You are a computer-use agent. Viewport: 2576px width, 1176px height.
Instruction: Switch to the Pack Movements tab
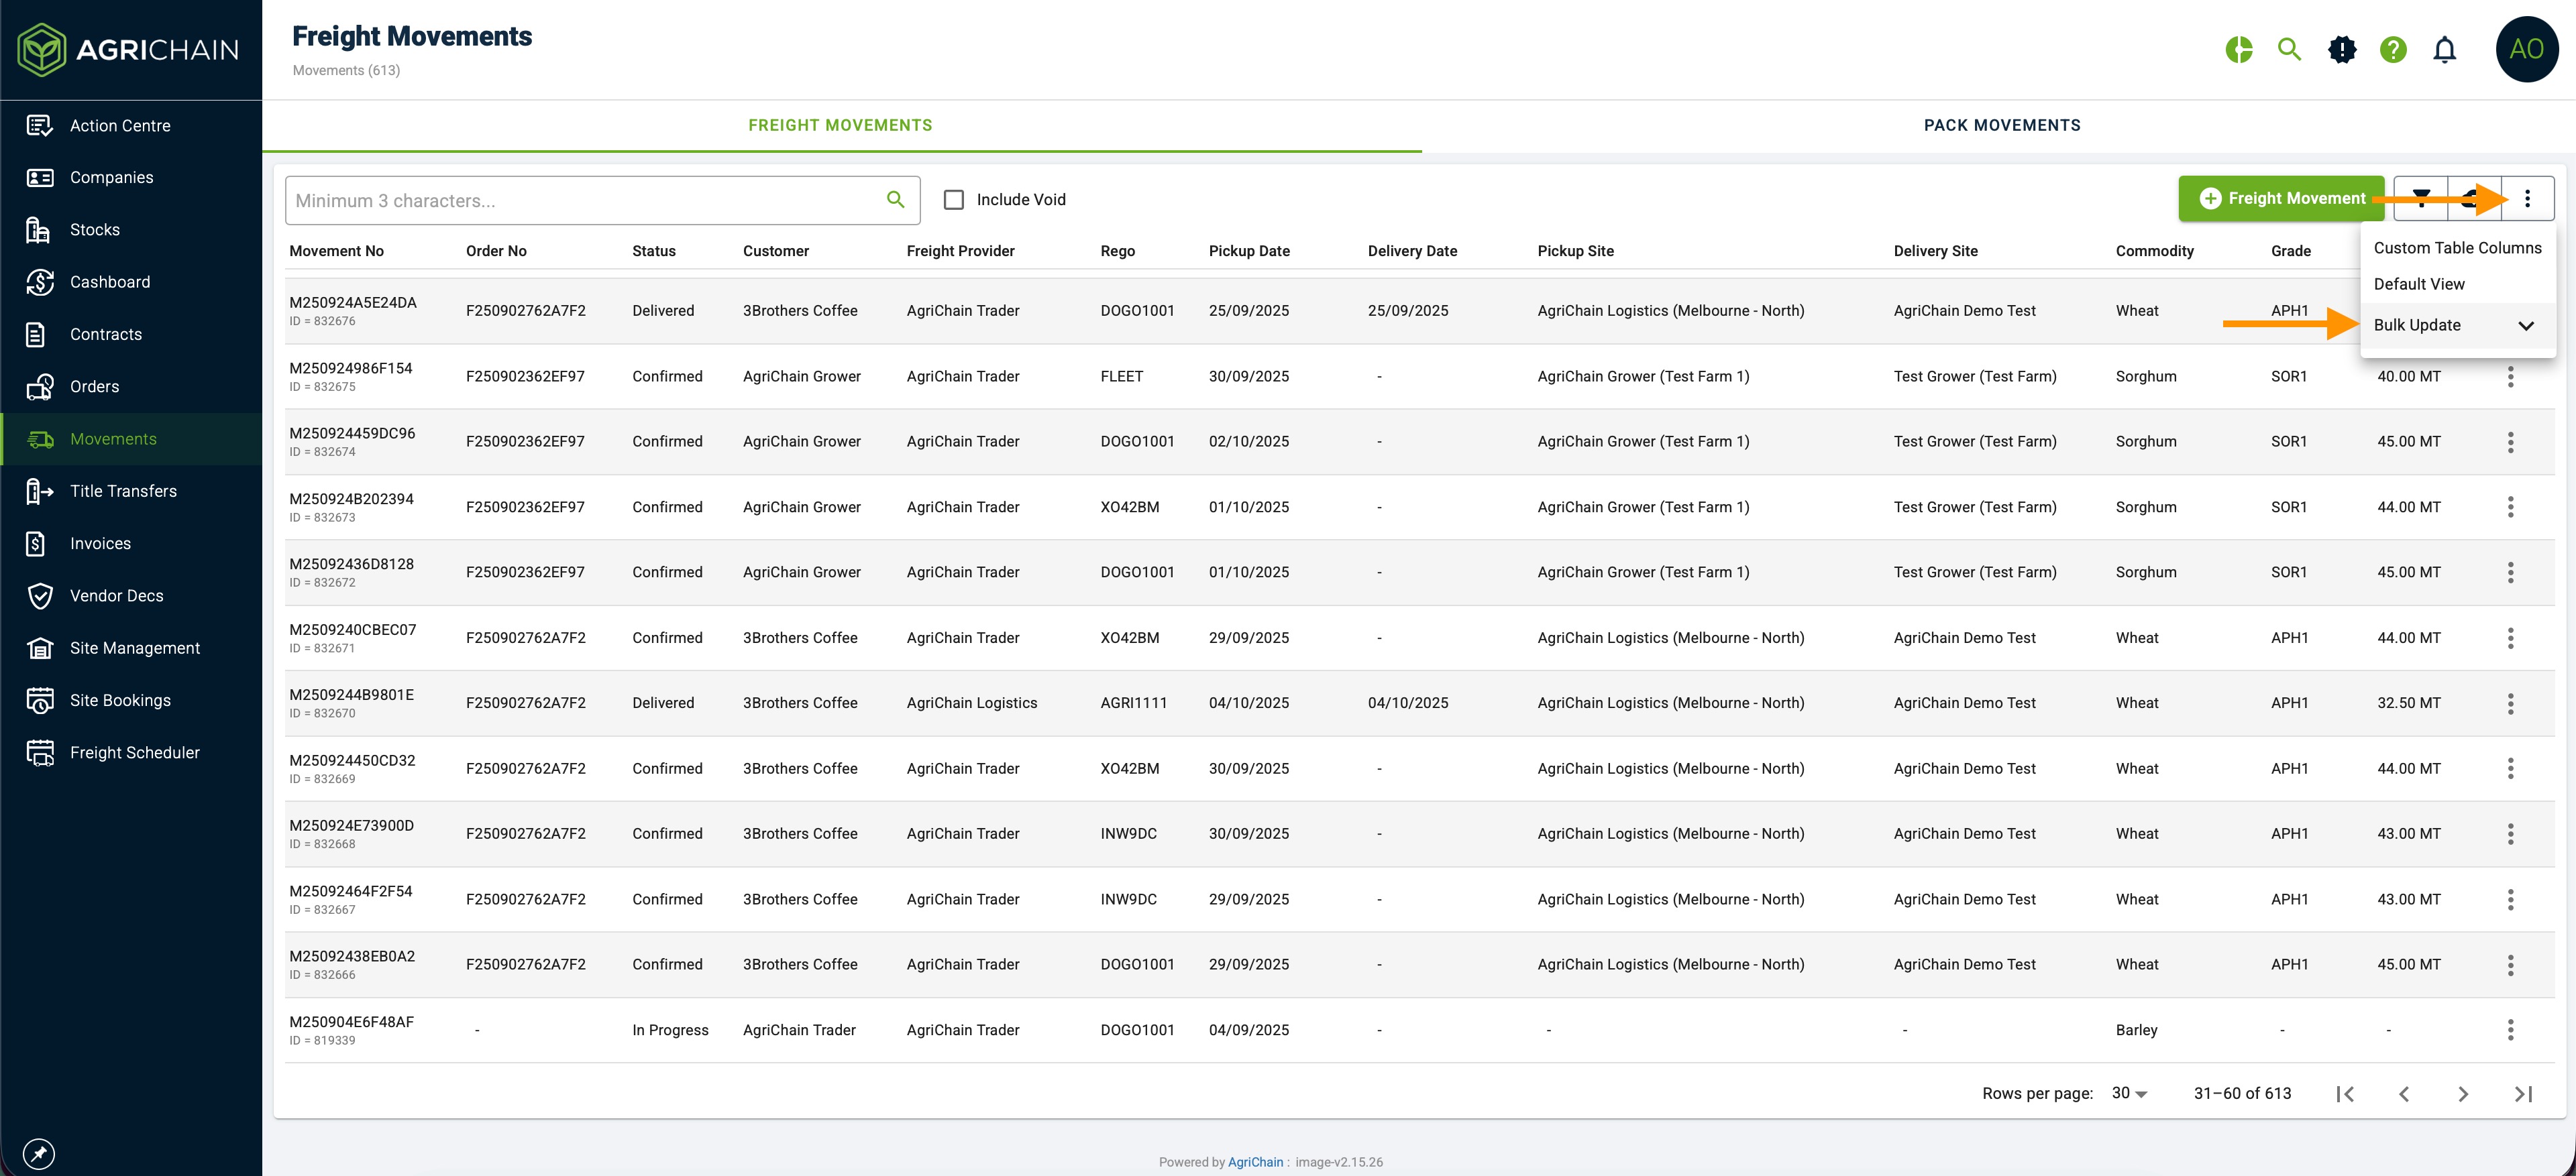click(2001, 125)
